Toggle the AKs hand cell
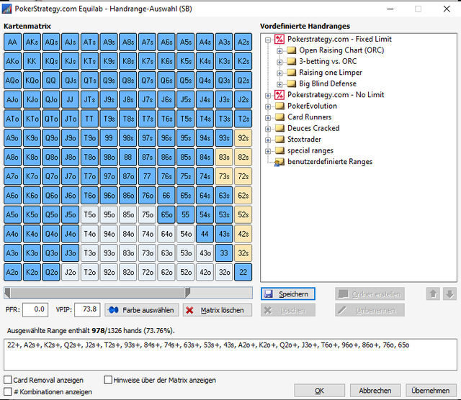This screenshot has height=400, width=461. point(32,42)
